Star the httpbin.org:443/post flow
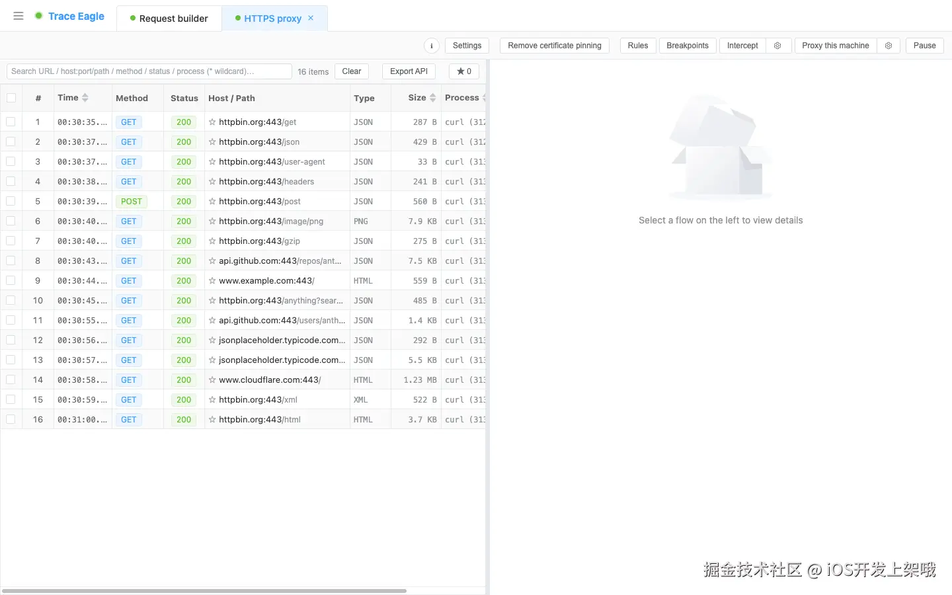Screen dimensions: 952x595 [x=212, y=201]
